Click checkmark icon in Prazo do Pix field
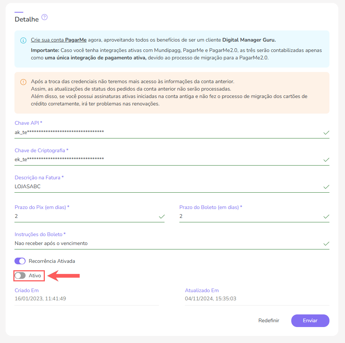The height and width of the screenshot is (343, 345). point(162,216)
